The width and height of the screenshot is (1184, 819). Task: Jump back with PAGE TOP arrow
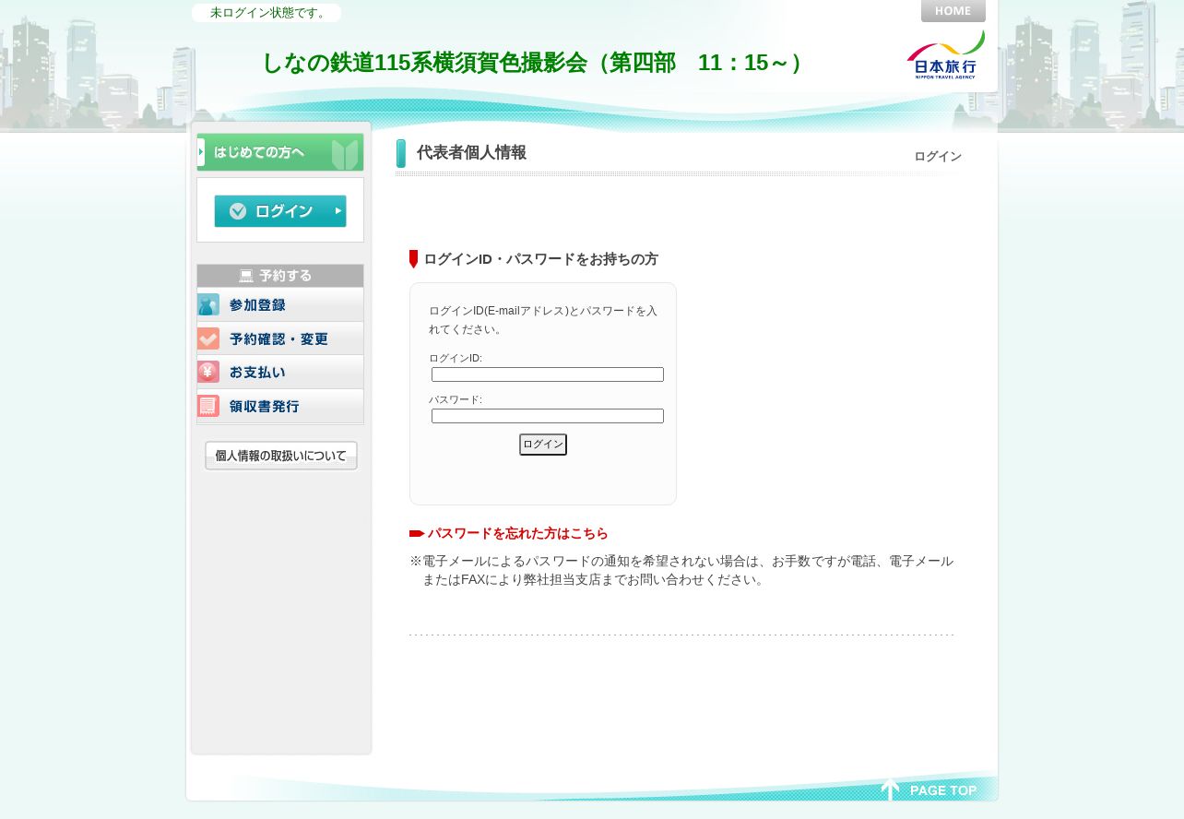[x=929, y=789]
